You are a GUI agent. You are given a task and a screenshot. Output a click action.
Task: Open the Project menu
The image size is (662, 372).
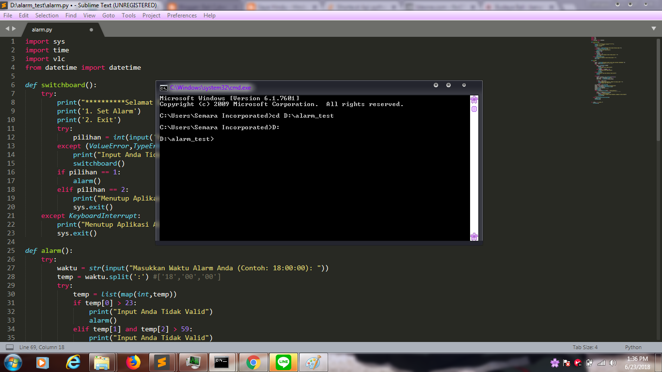[151, 15]
